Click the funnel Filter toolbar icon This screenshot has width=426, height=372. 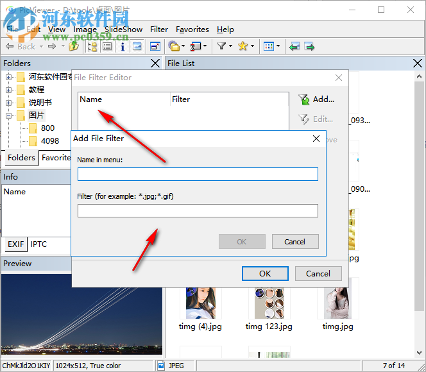tap(221, 46)
